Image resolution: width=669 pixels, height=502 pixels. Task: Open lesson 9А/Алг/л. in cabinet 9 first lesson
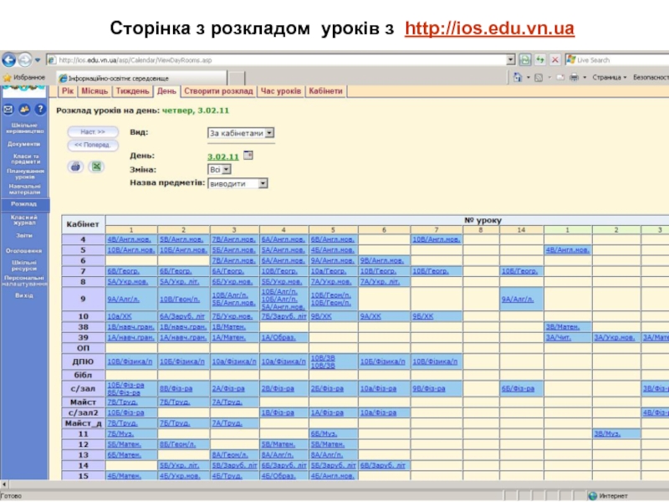(x=123, y=300)
